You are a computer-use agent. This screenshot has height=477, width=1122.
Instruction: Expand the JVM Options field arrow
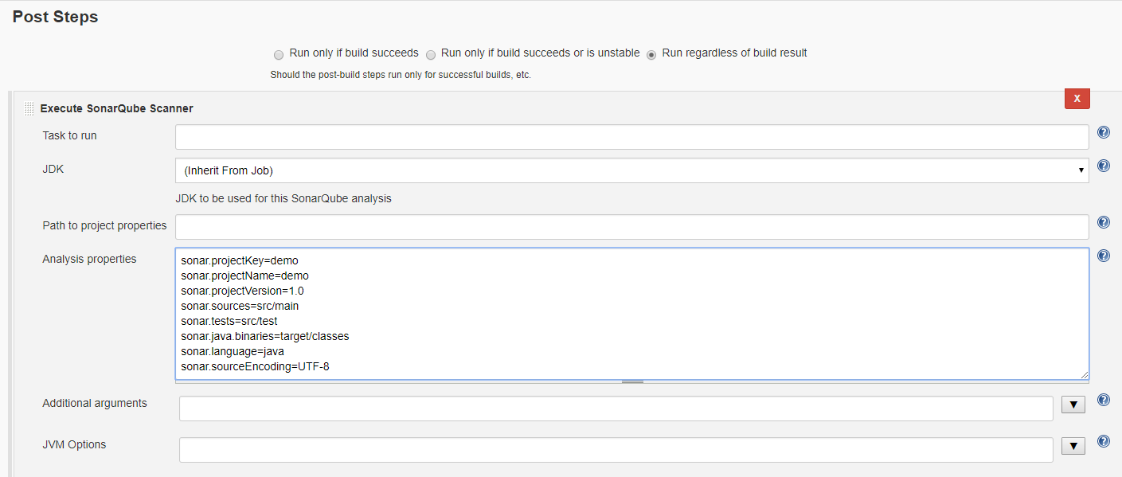tap(1073, 446)
